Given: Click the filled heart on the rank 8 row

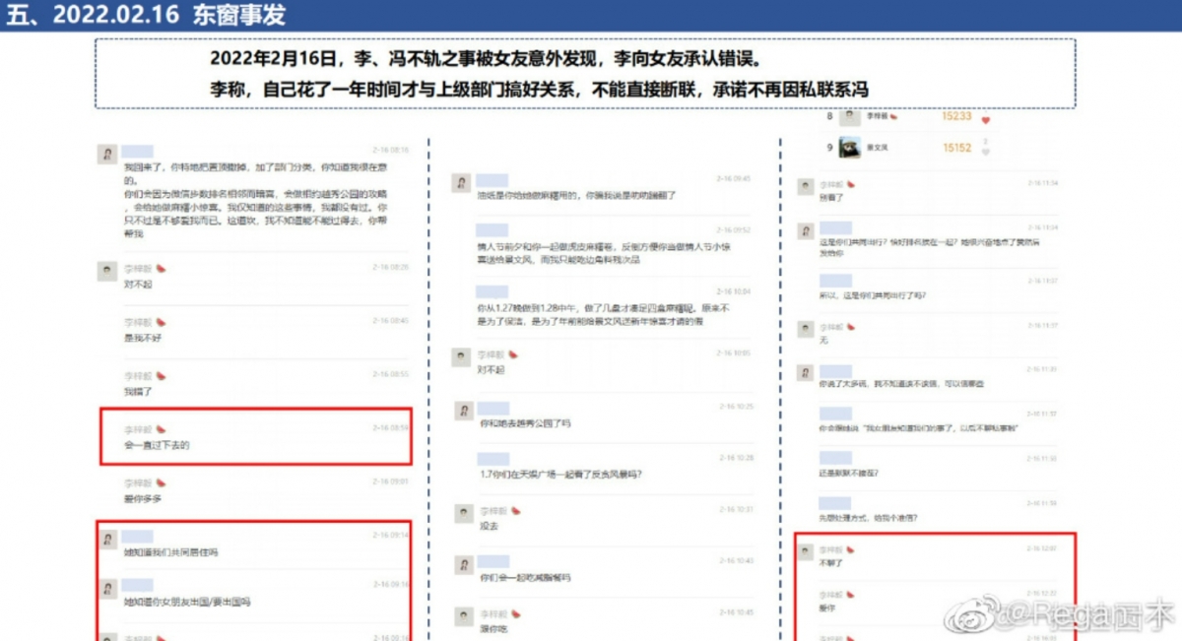Looking at the screenshot, I should [x=985, y=120].
